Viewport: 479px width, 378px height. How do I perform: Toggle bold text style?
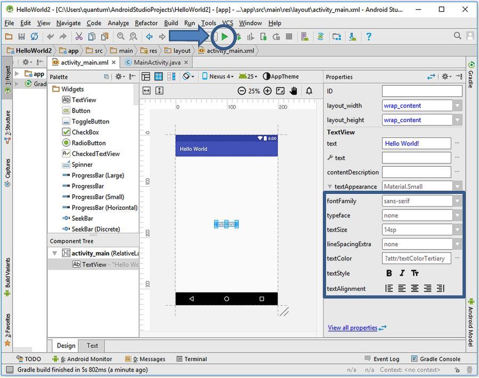(389, 273)
